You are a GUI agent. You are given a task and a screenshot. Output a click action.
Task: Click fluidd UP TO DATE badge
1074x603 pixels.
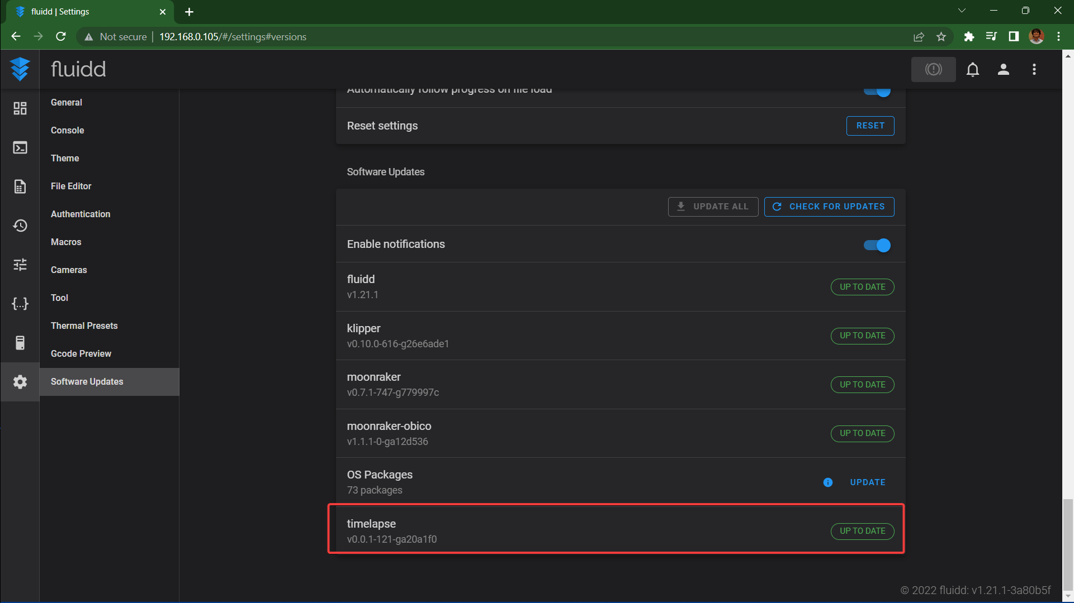[x=863, y=287]
